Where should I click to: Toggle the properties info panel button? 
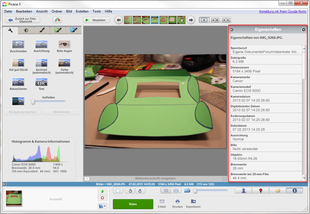294,191
